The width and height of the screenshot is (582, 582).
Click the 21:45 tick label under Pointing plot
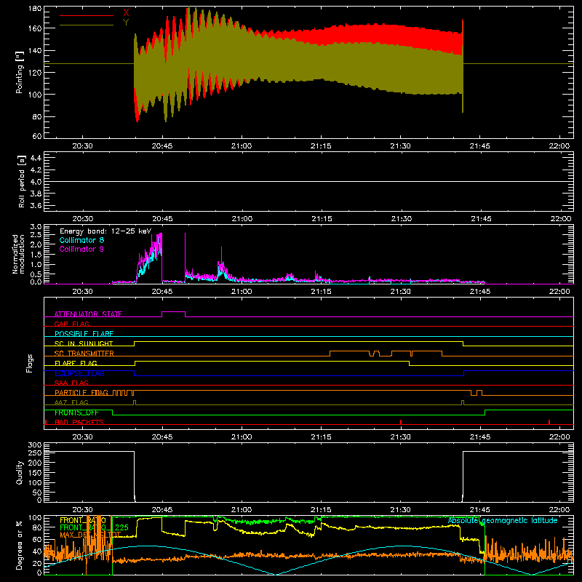(480, 146)
